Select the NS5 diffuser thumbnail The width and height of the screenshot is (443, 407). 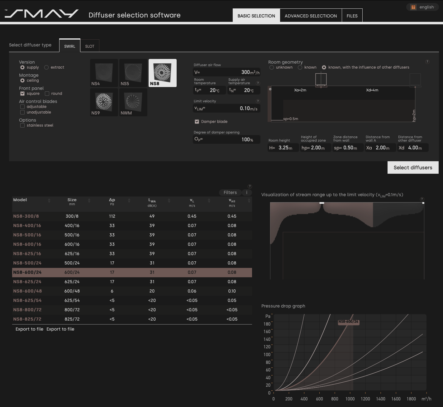133,73
